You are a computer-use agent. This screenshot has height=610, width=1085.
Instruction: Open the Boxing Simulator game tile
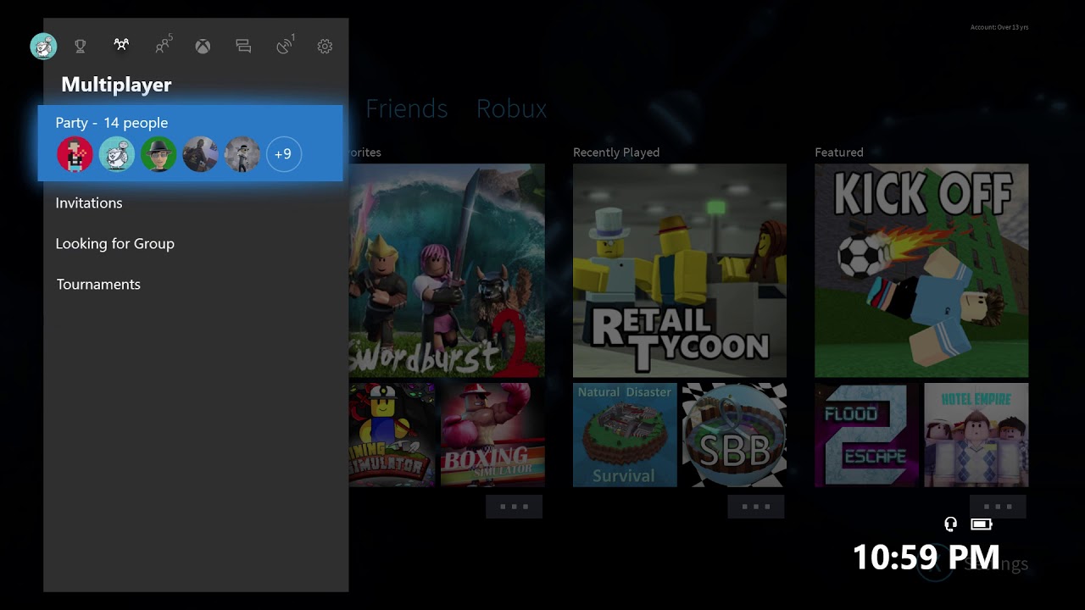492,435
